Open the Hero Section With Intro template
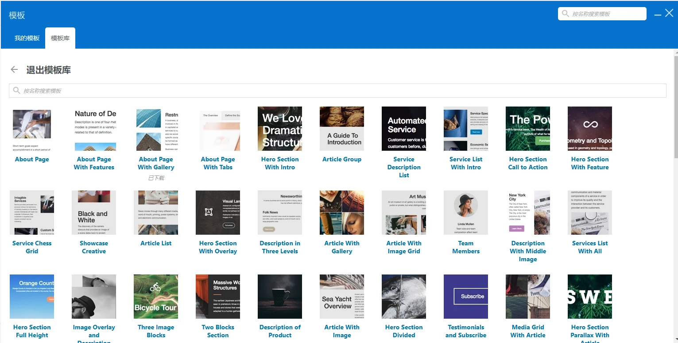678x343 pixels. 279,128
